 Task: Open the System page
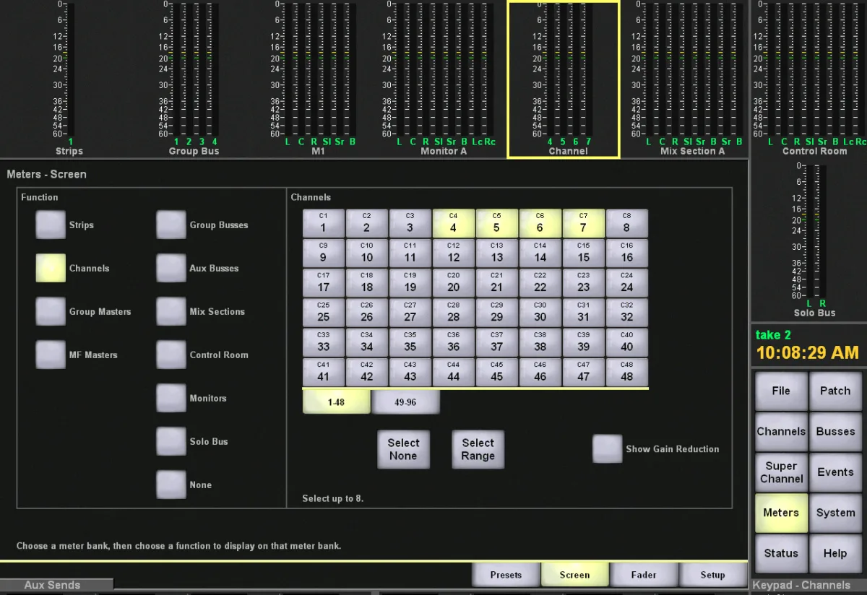pos(835,513)
